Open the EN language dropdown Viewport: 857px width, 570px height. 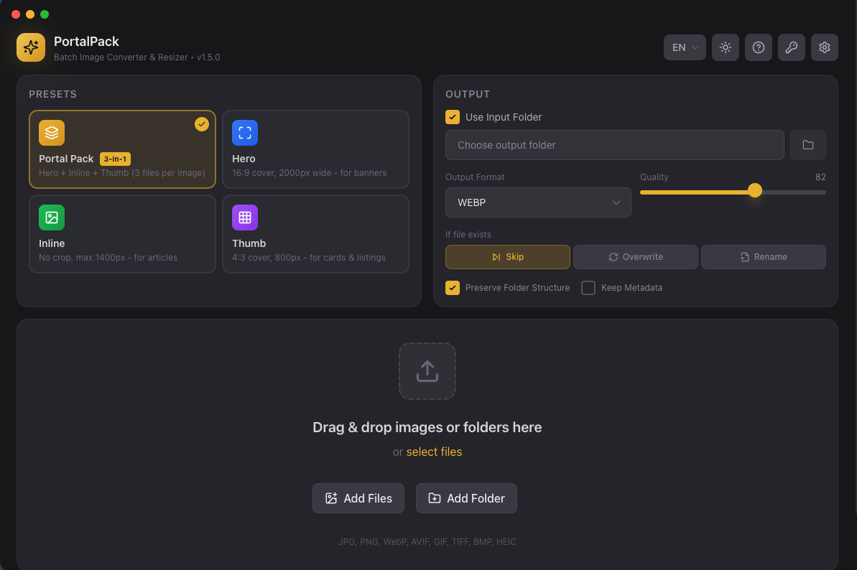tap(684, 47)
